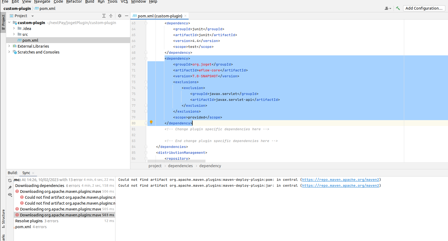Screen dimensions: 448x241
Task: Open the Code menu
Action: [x=58, y=2]
